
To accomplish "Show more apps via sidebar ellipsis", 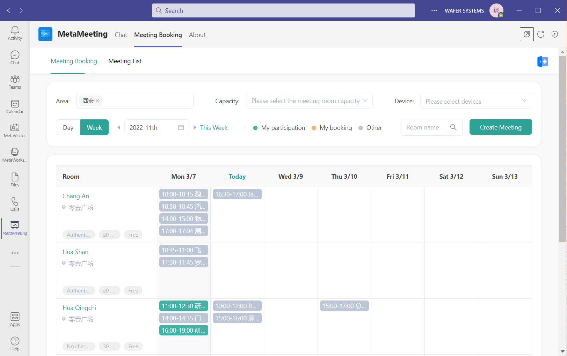I will click(15, 253).
